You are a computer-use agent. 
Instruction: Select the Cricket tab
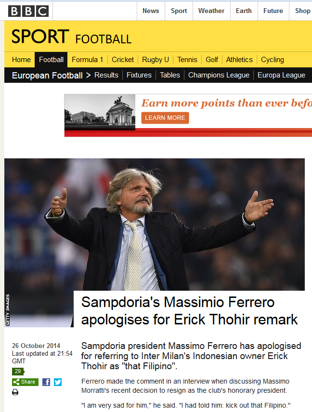[x=123, y=60]
